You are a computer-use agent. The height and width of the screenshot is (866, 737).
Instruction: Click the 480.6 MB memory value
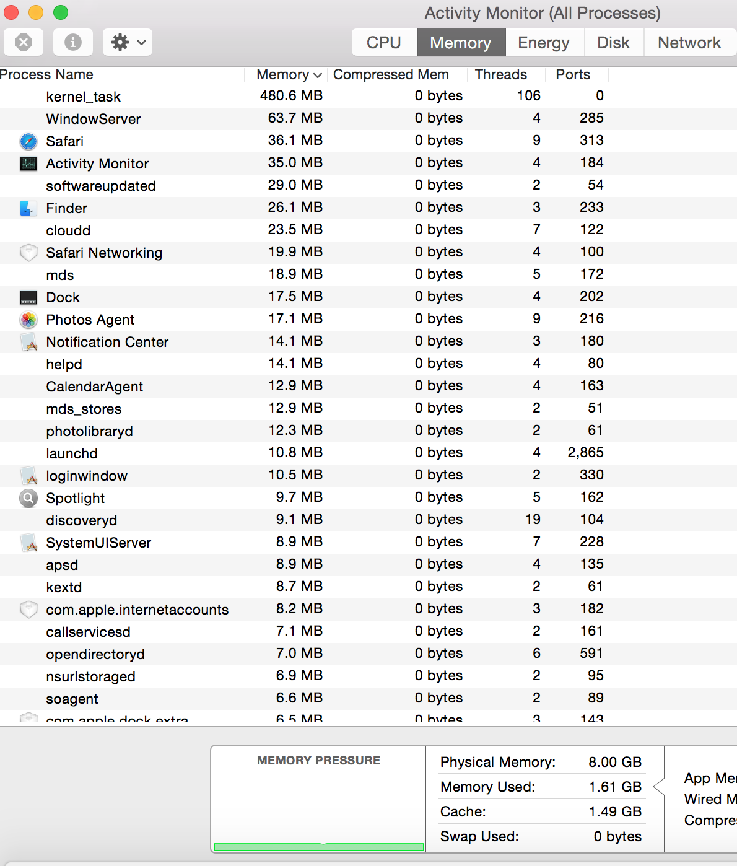(291, 96)
